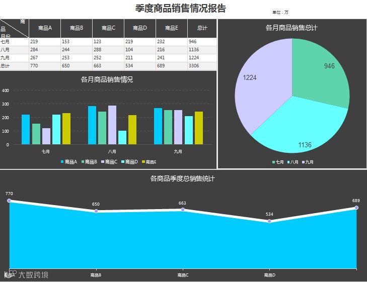Click the 八月 row label in table
This screenshot has width=367, height=282.
click(15, 50)
